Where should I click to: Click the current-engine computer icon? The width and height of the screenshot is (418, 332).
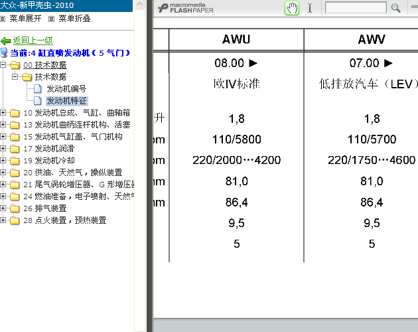tap(4, 52)
